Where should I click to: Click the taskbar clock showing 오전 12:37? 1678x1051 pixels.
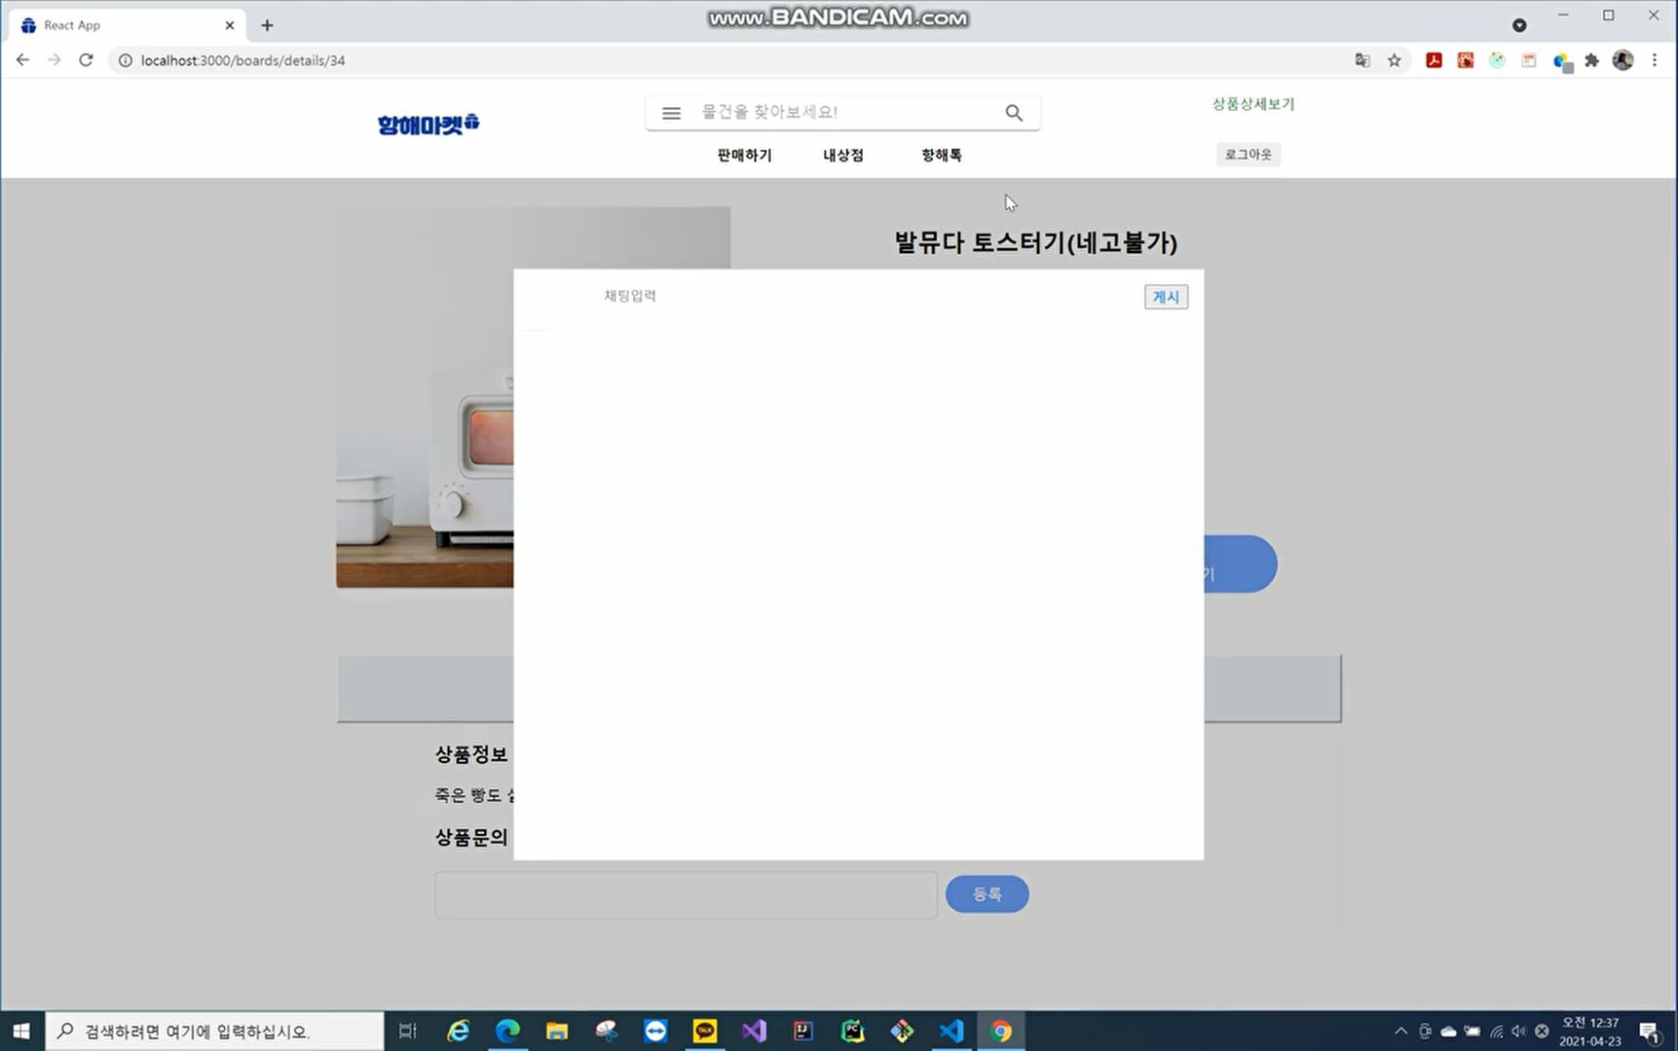(1589, 1032)
